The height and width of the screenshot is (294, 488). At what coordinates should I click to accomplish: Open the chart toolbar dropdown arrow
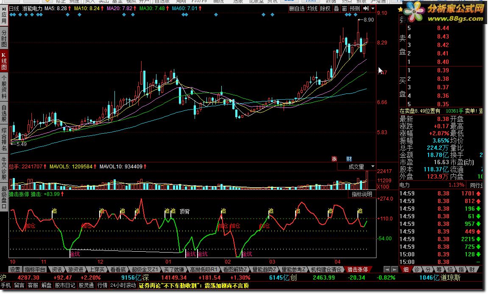[x=373, y=8]
